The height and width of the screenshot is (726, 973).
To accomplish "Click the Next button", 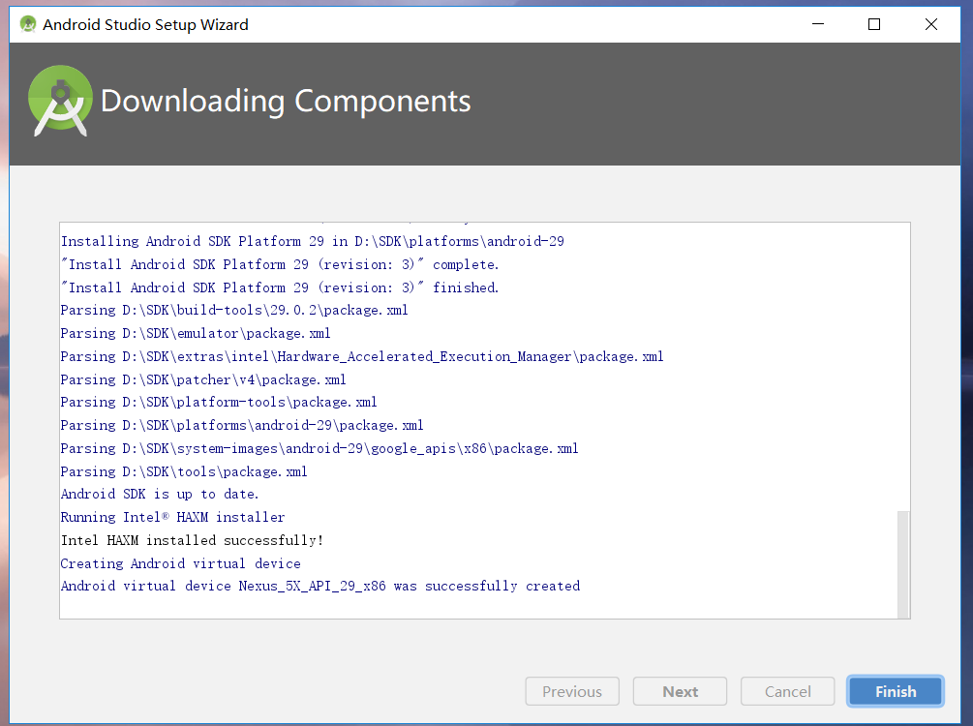I will pyautogui.click(x=680, y=691).
